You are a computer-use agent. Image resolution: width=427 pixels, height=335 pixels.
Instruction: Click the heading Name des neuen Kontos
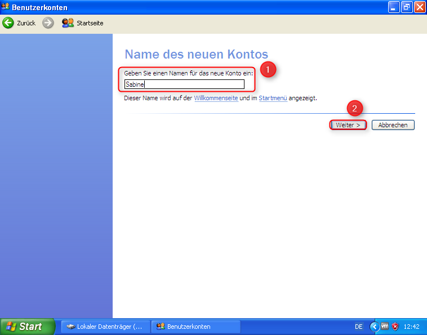point(197,54)
